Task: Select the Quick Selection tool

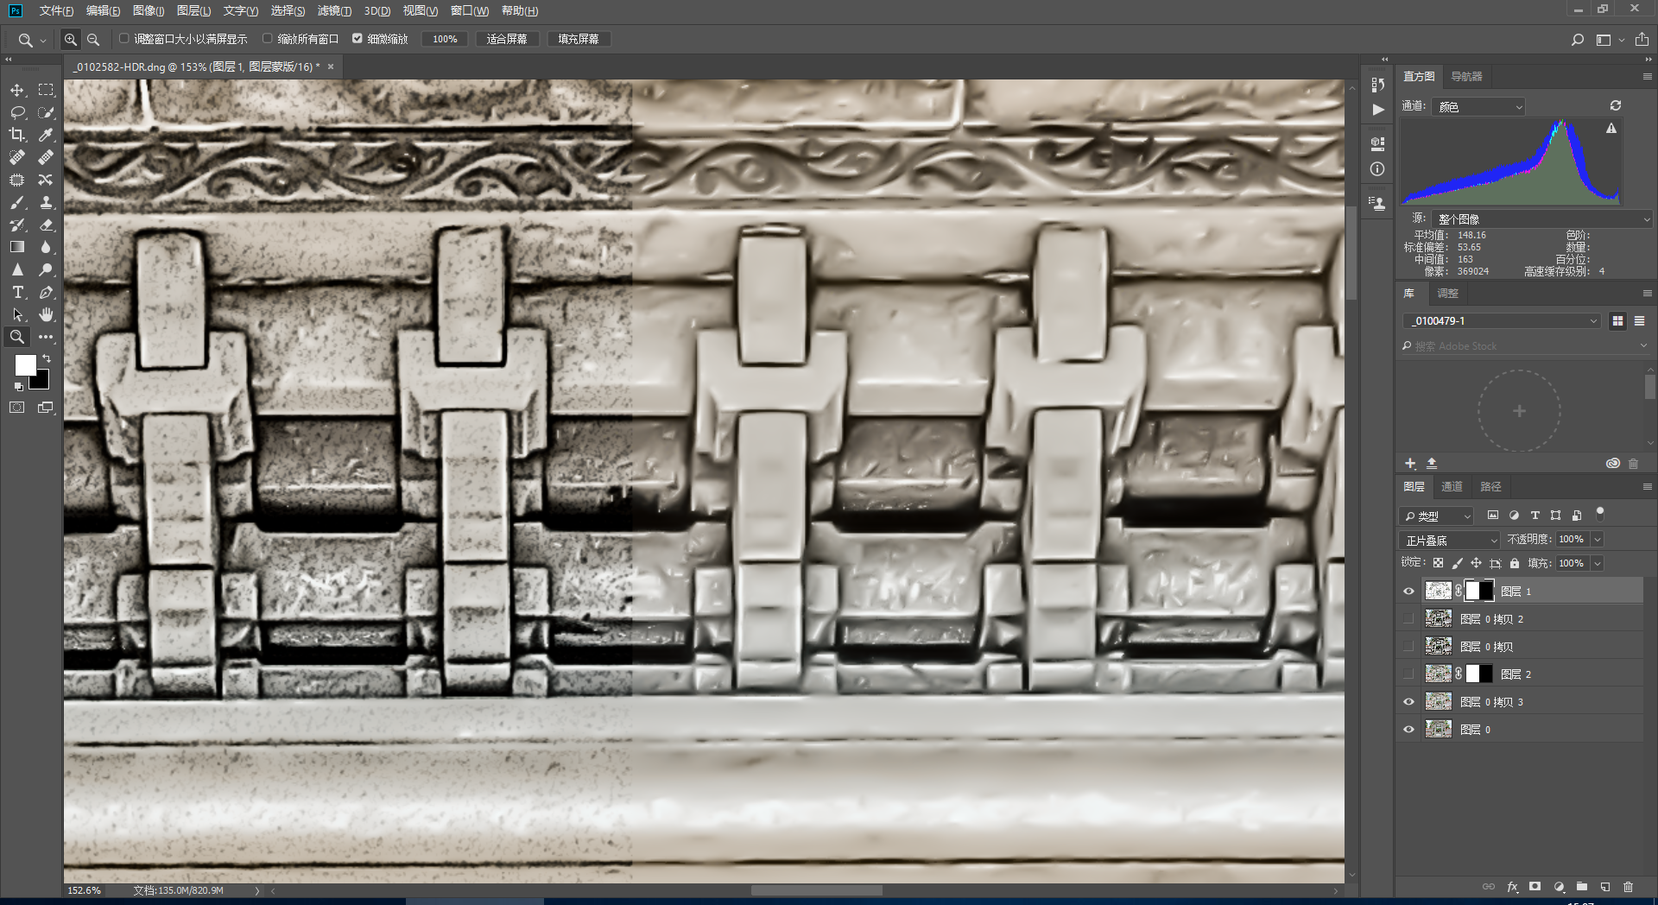Action: pos(46,112)
